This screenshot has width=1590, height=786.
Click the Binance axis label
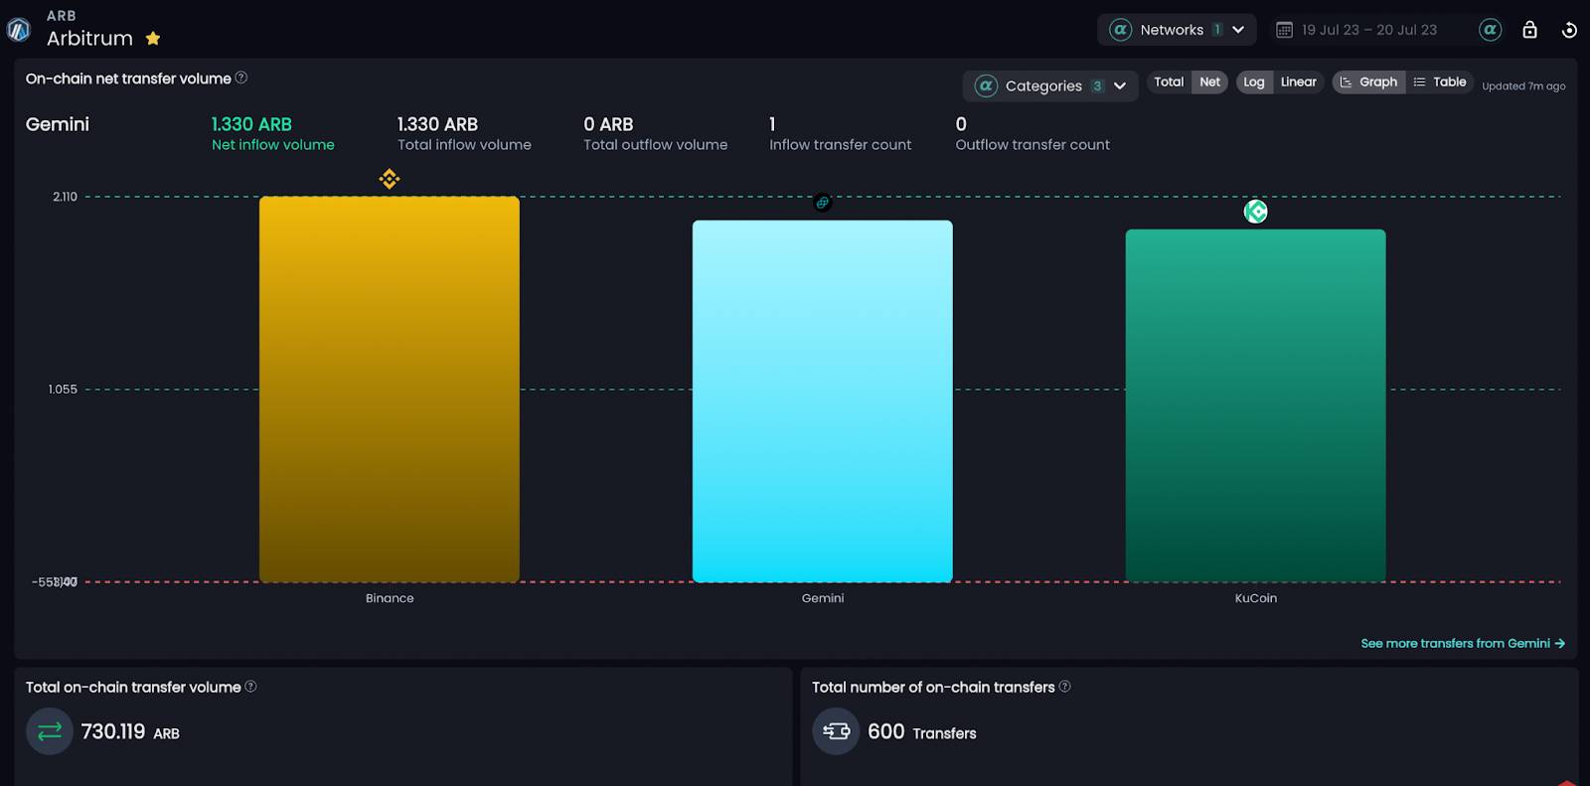tap(390, 598)
